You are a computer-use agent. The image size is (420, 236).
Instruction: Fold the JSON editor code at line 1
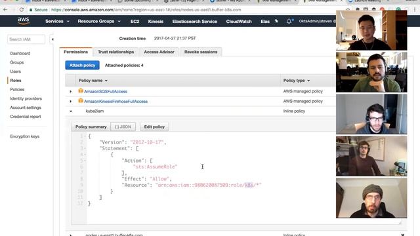point(85,136)
